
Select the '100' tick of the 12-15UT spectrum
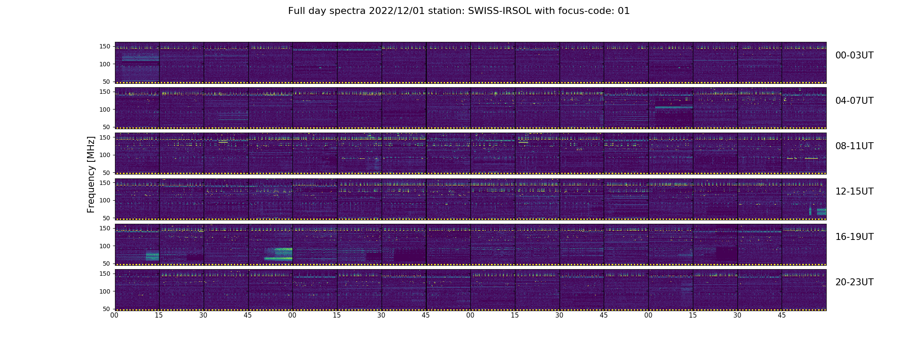coord(105,200)
